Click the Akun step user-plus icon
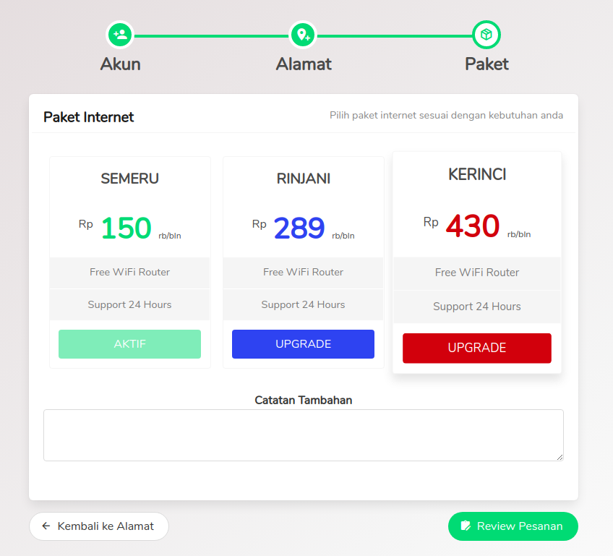The width and height of the screenshot is (613, 556). coord(120,35)
